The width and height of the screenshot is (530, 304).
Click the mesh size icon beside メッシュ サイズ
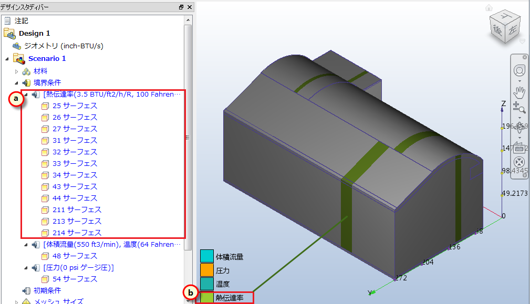point(26,301)
